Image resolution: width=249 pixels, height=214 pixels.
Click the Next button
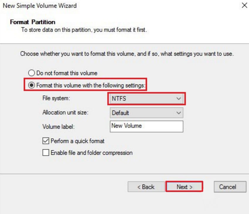(x=184, y=187)
